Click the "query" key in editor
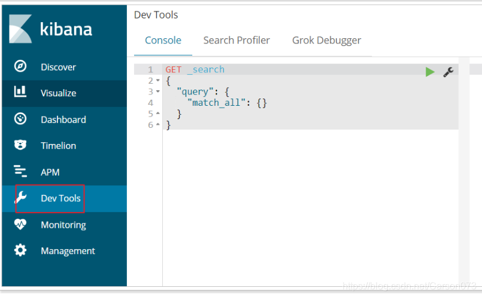 pos(195,92)
